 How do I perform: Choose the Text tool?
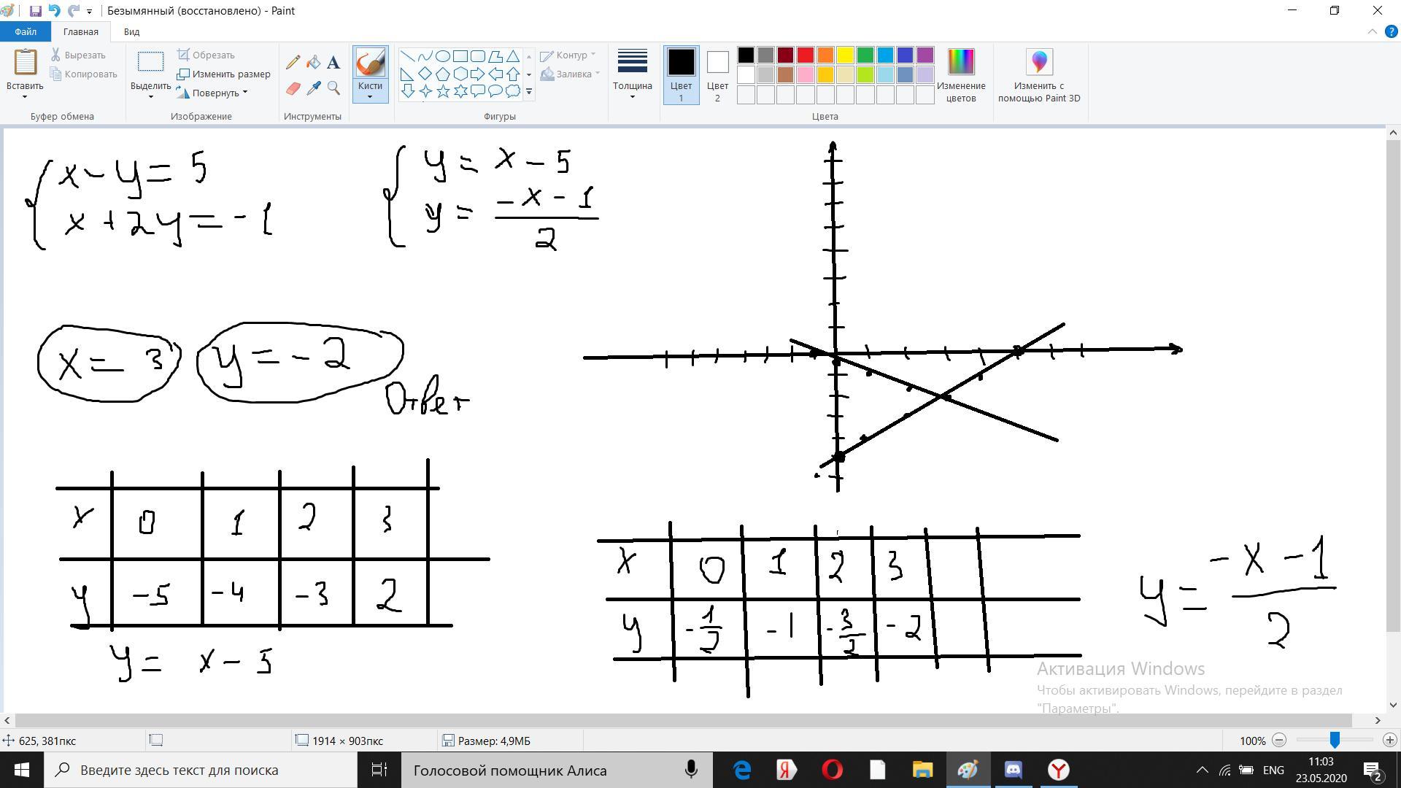coord(333,63)
